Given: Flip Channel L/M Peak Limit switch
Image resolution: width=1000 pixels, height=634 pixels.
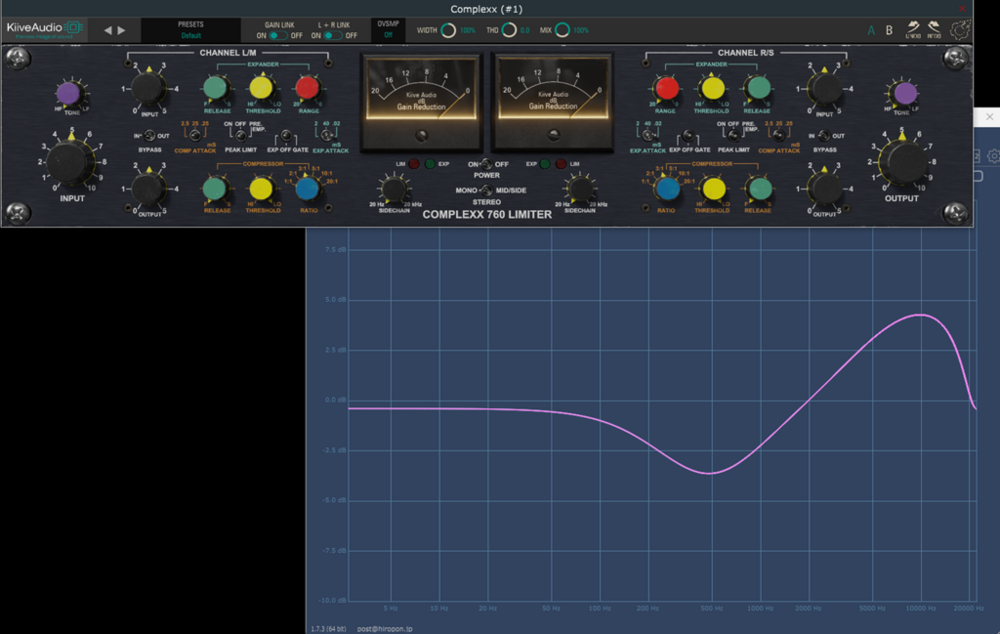Looking at the screenshot, I should 240,135.
